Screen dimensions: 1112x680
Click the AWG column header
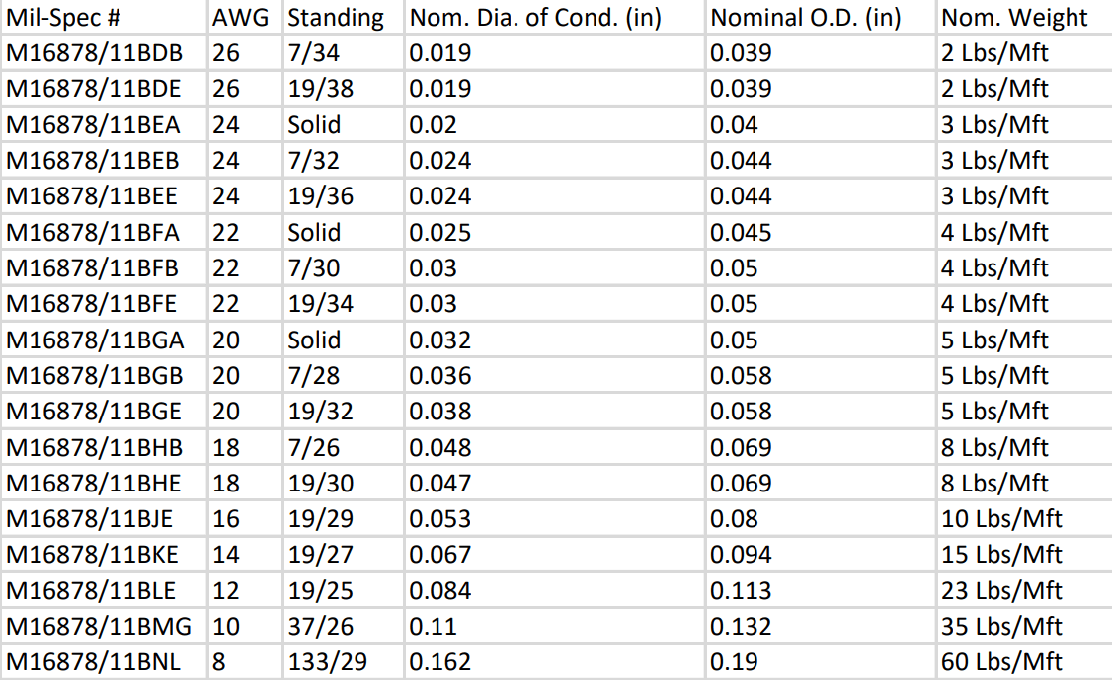tap(245, 17)
